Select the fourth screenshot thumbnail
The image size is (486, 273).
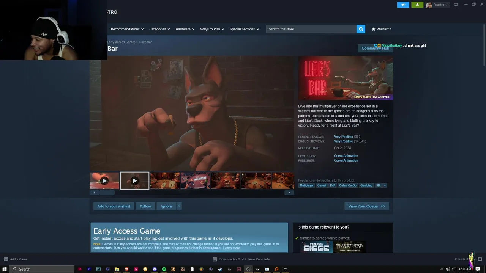196,181
